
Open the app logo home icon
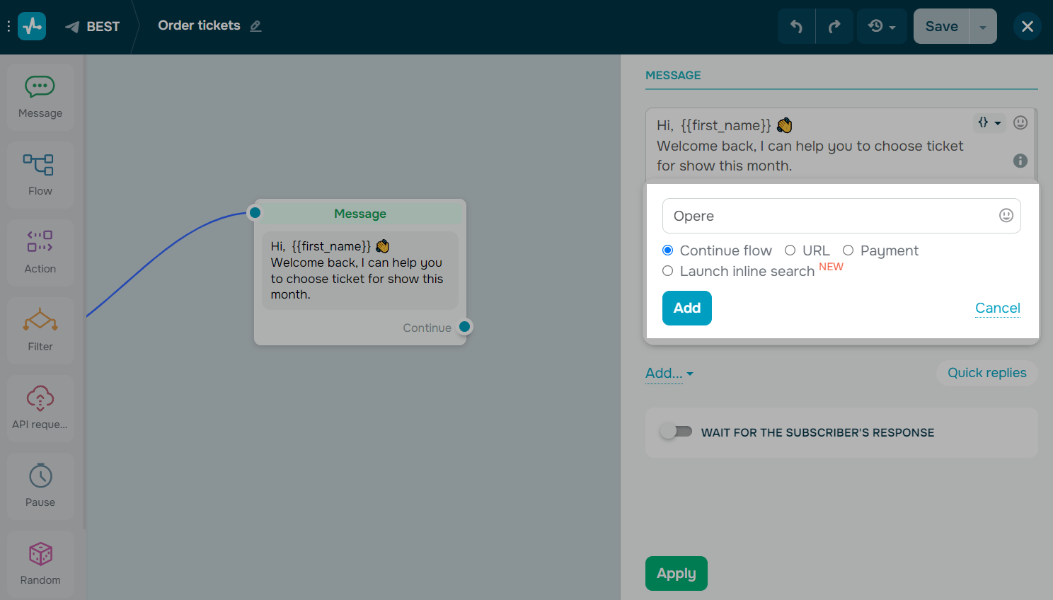point(32,26)
